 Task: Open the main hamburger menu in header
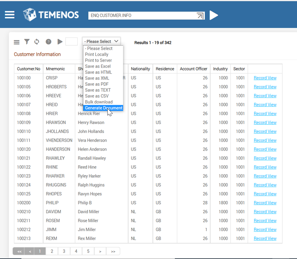[10, 15]
